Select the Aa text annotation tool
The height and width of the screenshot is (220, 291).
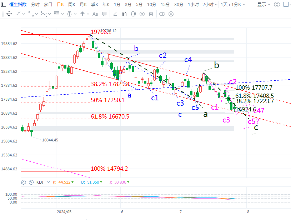[x=95, y=14]
